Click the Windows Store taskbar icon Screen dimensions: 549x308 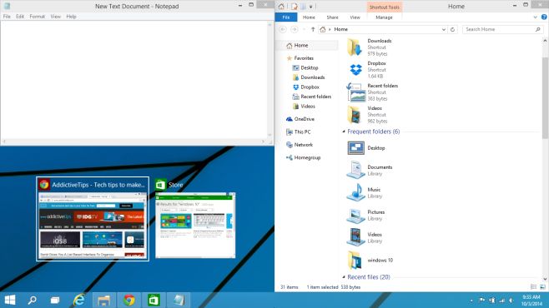coord(154,300)
